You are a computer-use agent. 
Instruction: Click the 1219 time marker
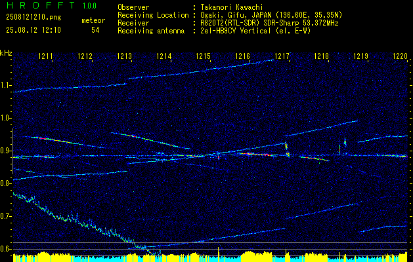tap(360, 56)
